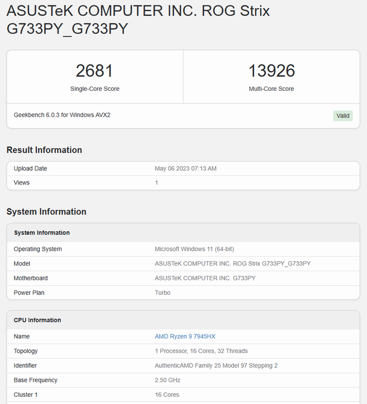Click the Cluster 1 label

pos(26,395)
